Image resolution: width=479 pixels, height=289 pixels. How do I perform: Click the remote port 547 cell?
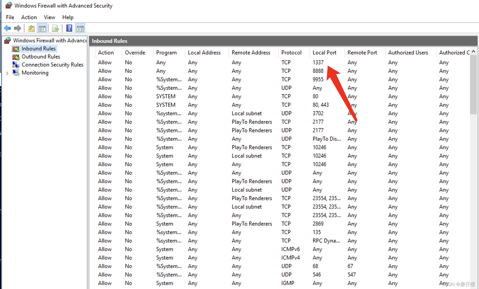click(x=351, y=275)
